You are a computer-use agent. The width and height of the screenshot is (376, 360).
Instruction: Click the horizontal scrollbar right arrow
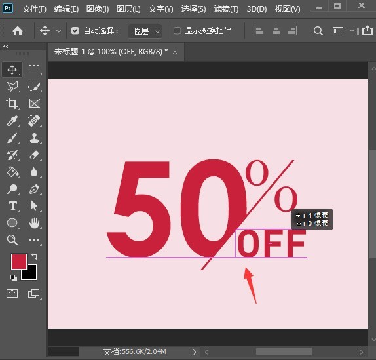[x=362, y=352]
